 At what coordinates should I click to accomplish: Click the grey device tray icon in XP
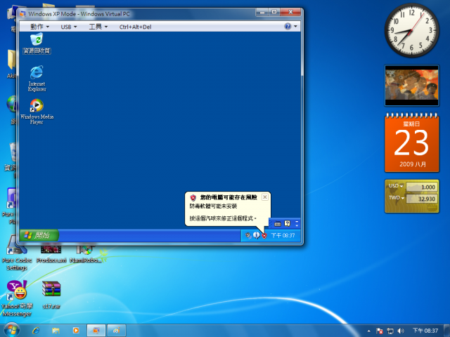[x=248, y=236]
